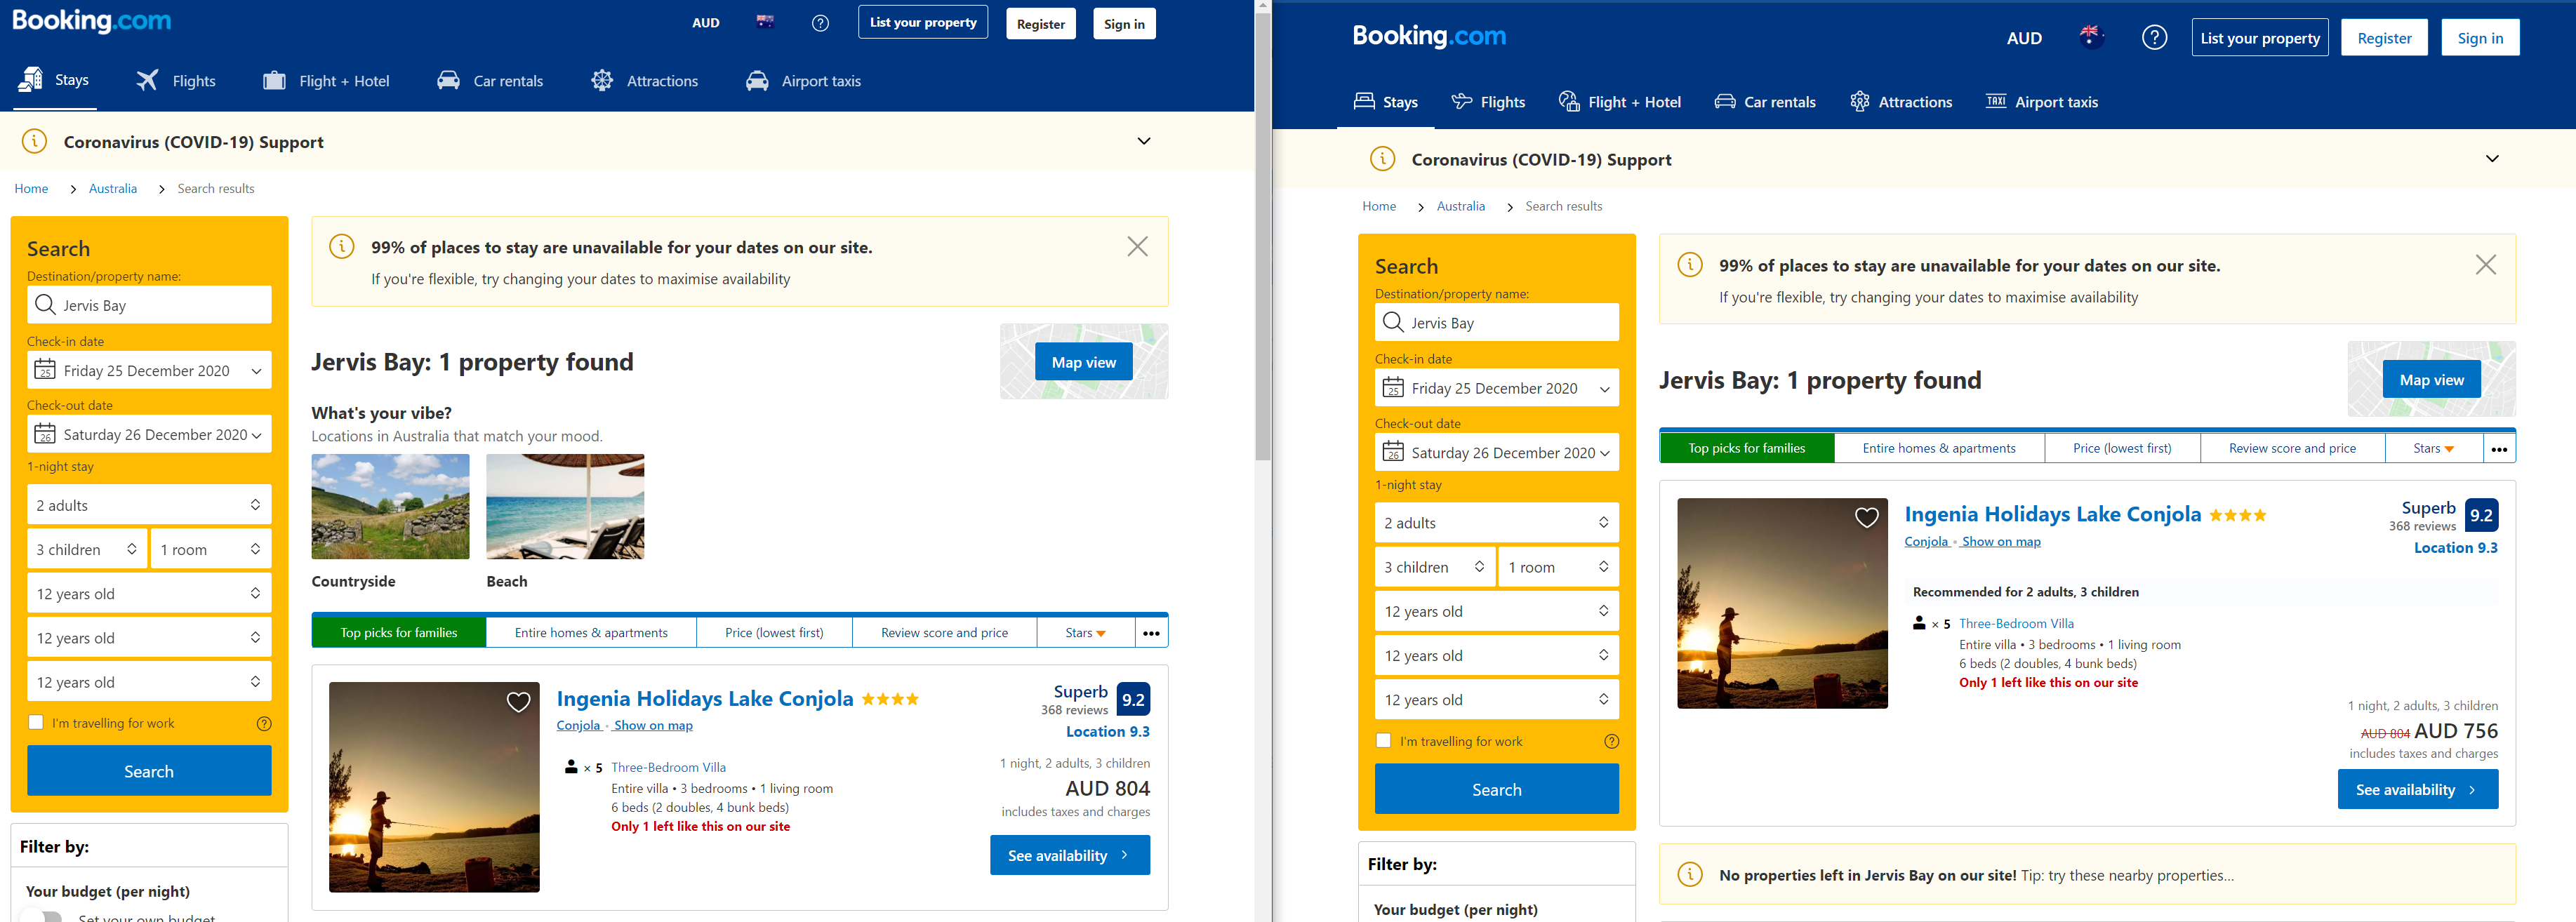Open the check-in date dropdown in the left window
Image resolution: width=2576 pixels, height=922 pixels.
click(149, 370)
